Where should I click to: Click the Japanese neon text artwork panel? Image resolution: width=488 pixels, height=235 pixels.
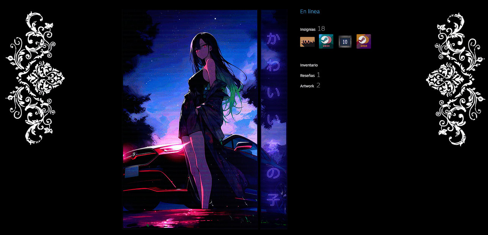tap(274, 119)
